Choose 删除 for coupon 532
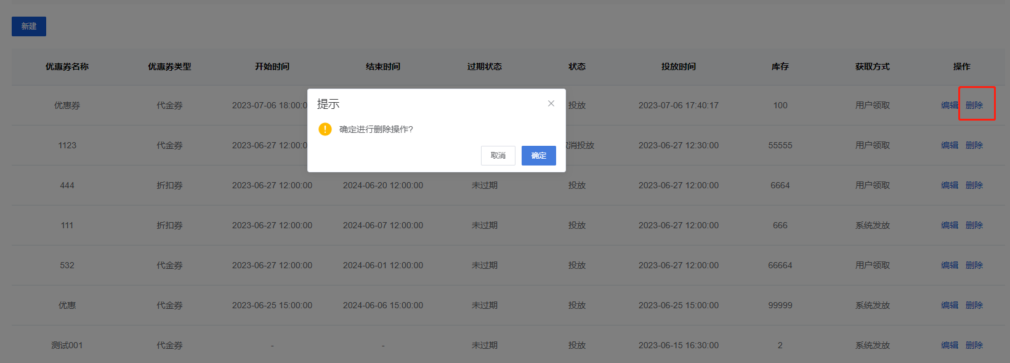 tap(974, 265)
